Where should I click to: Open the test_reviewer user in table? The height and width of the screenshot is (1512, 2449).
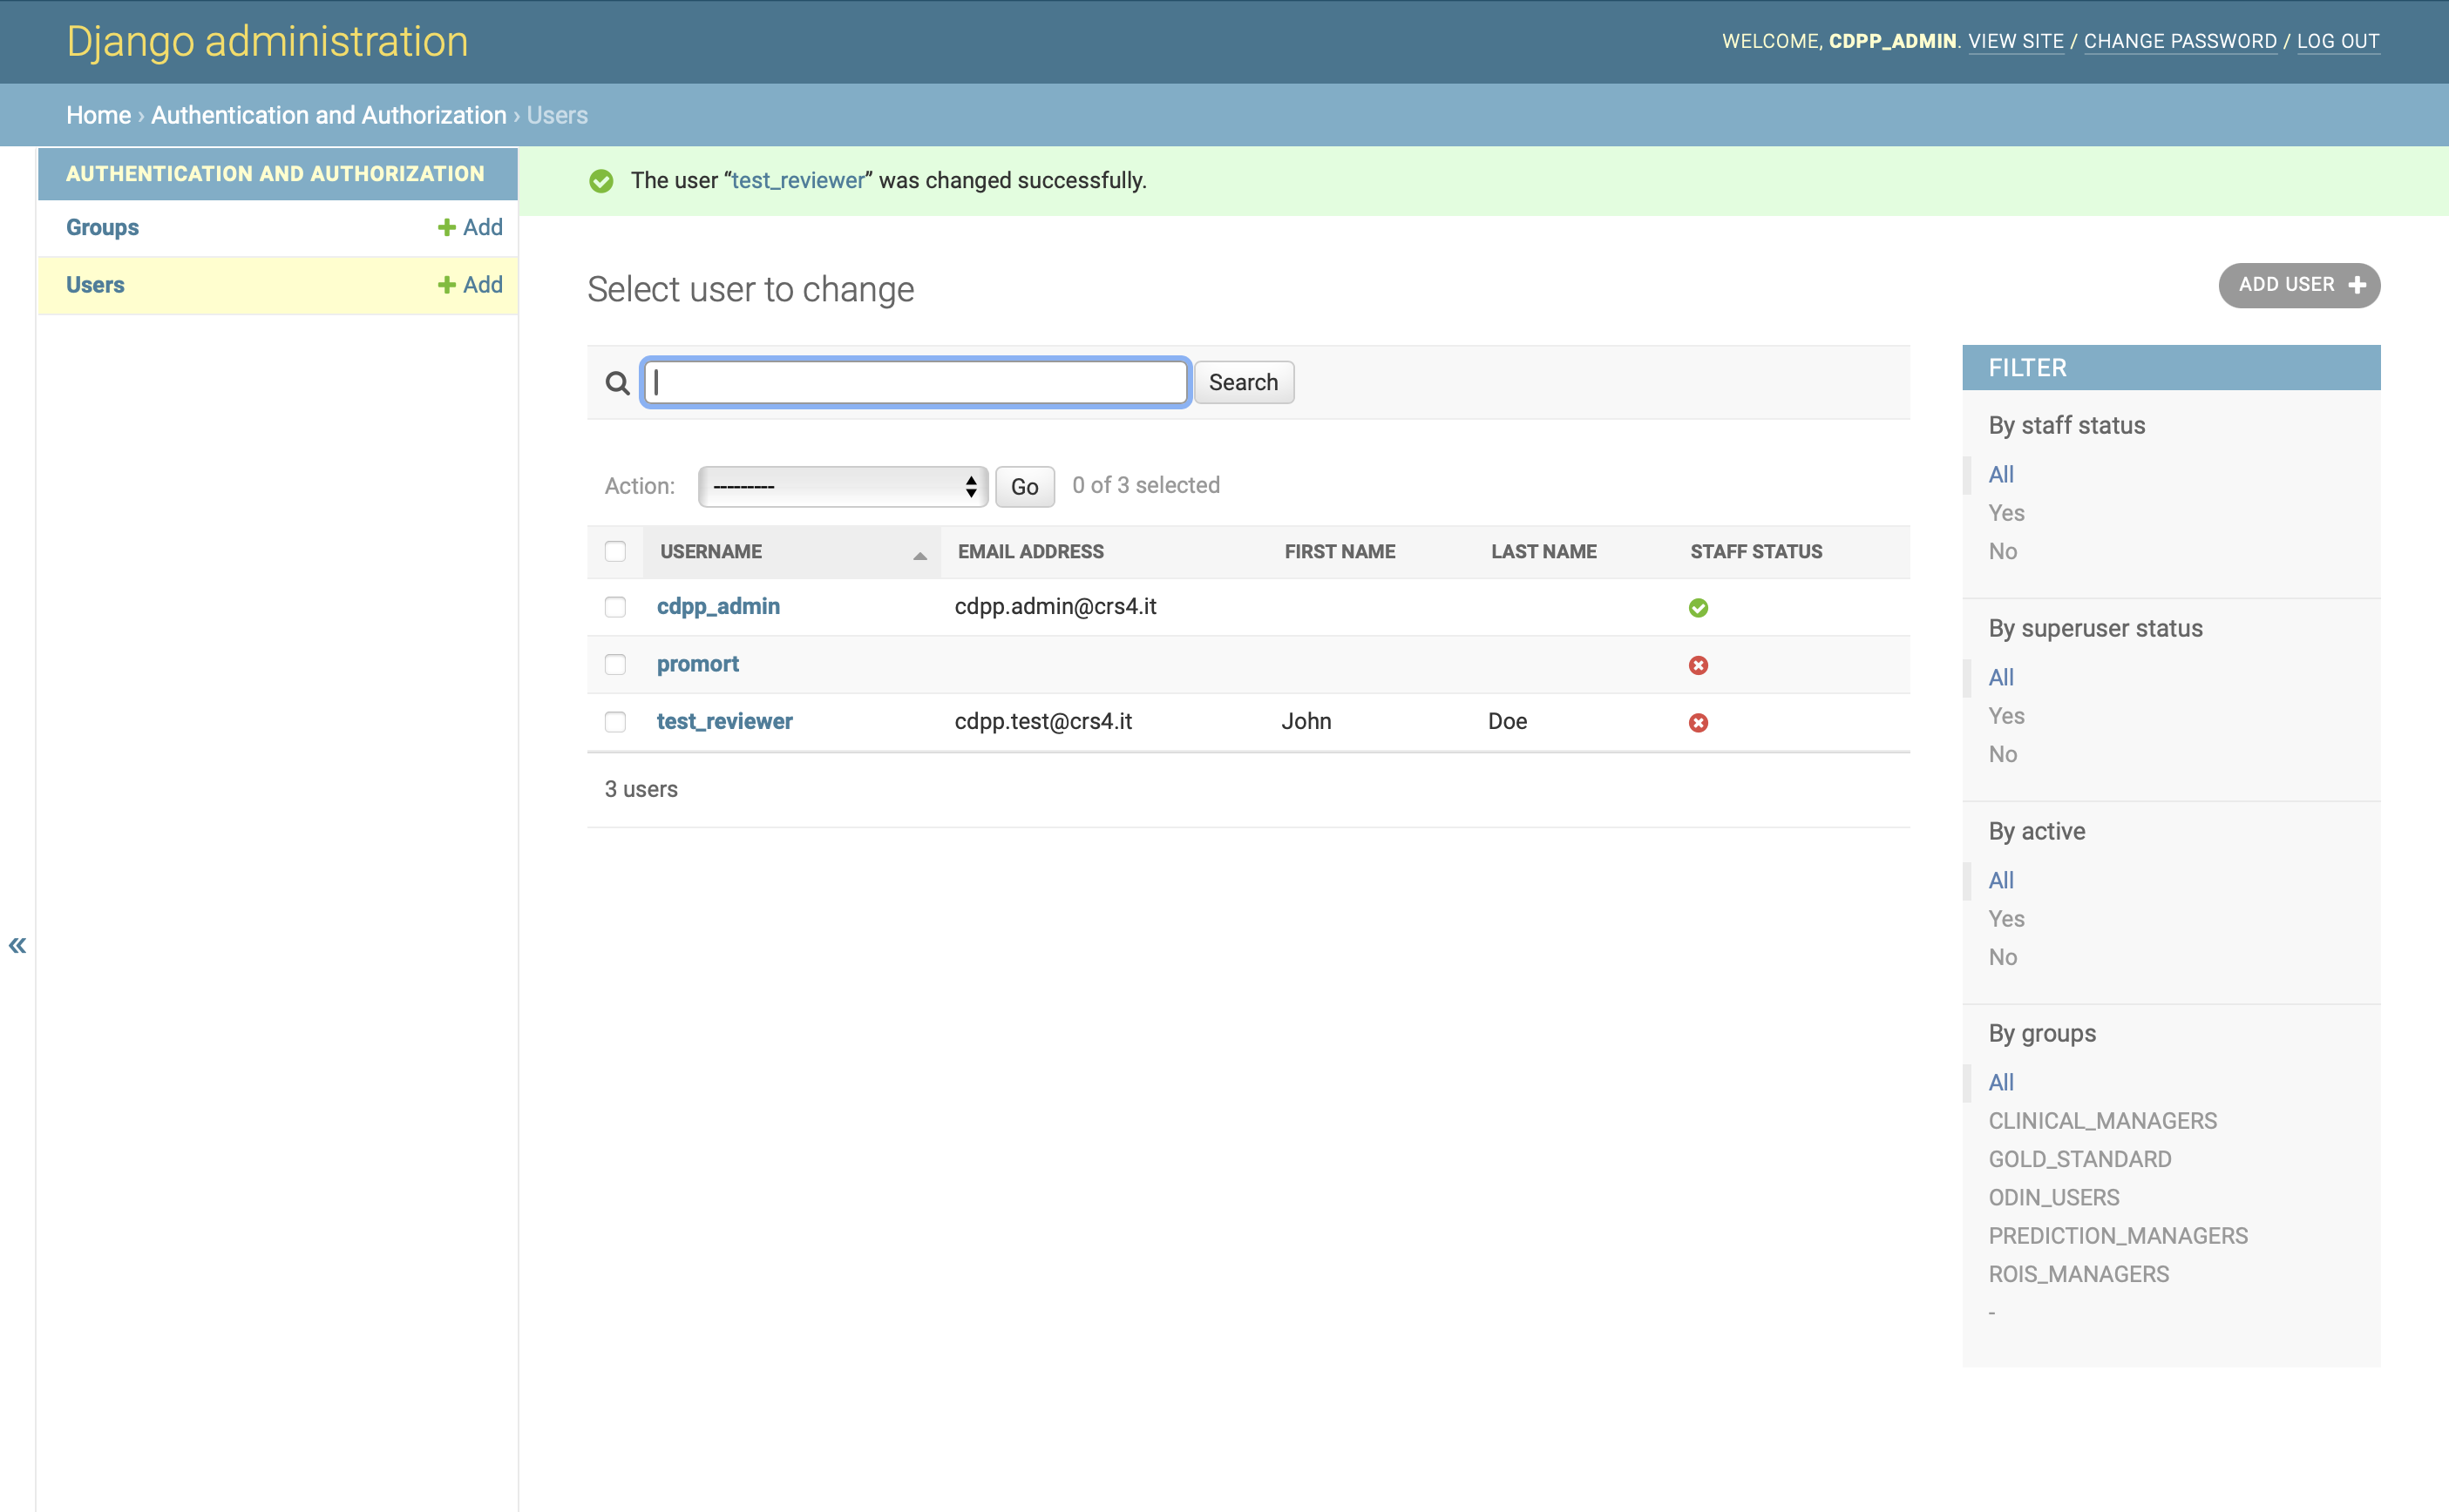pos(724,722)
